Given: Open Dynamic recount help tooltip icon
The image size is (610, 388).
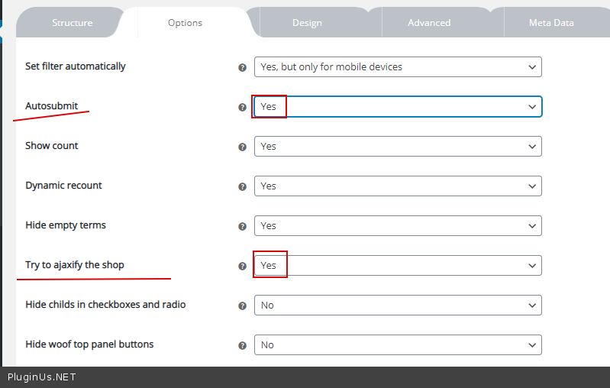Looking at the screenshot, I should pyautogui.click(x=243, y=186).
